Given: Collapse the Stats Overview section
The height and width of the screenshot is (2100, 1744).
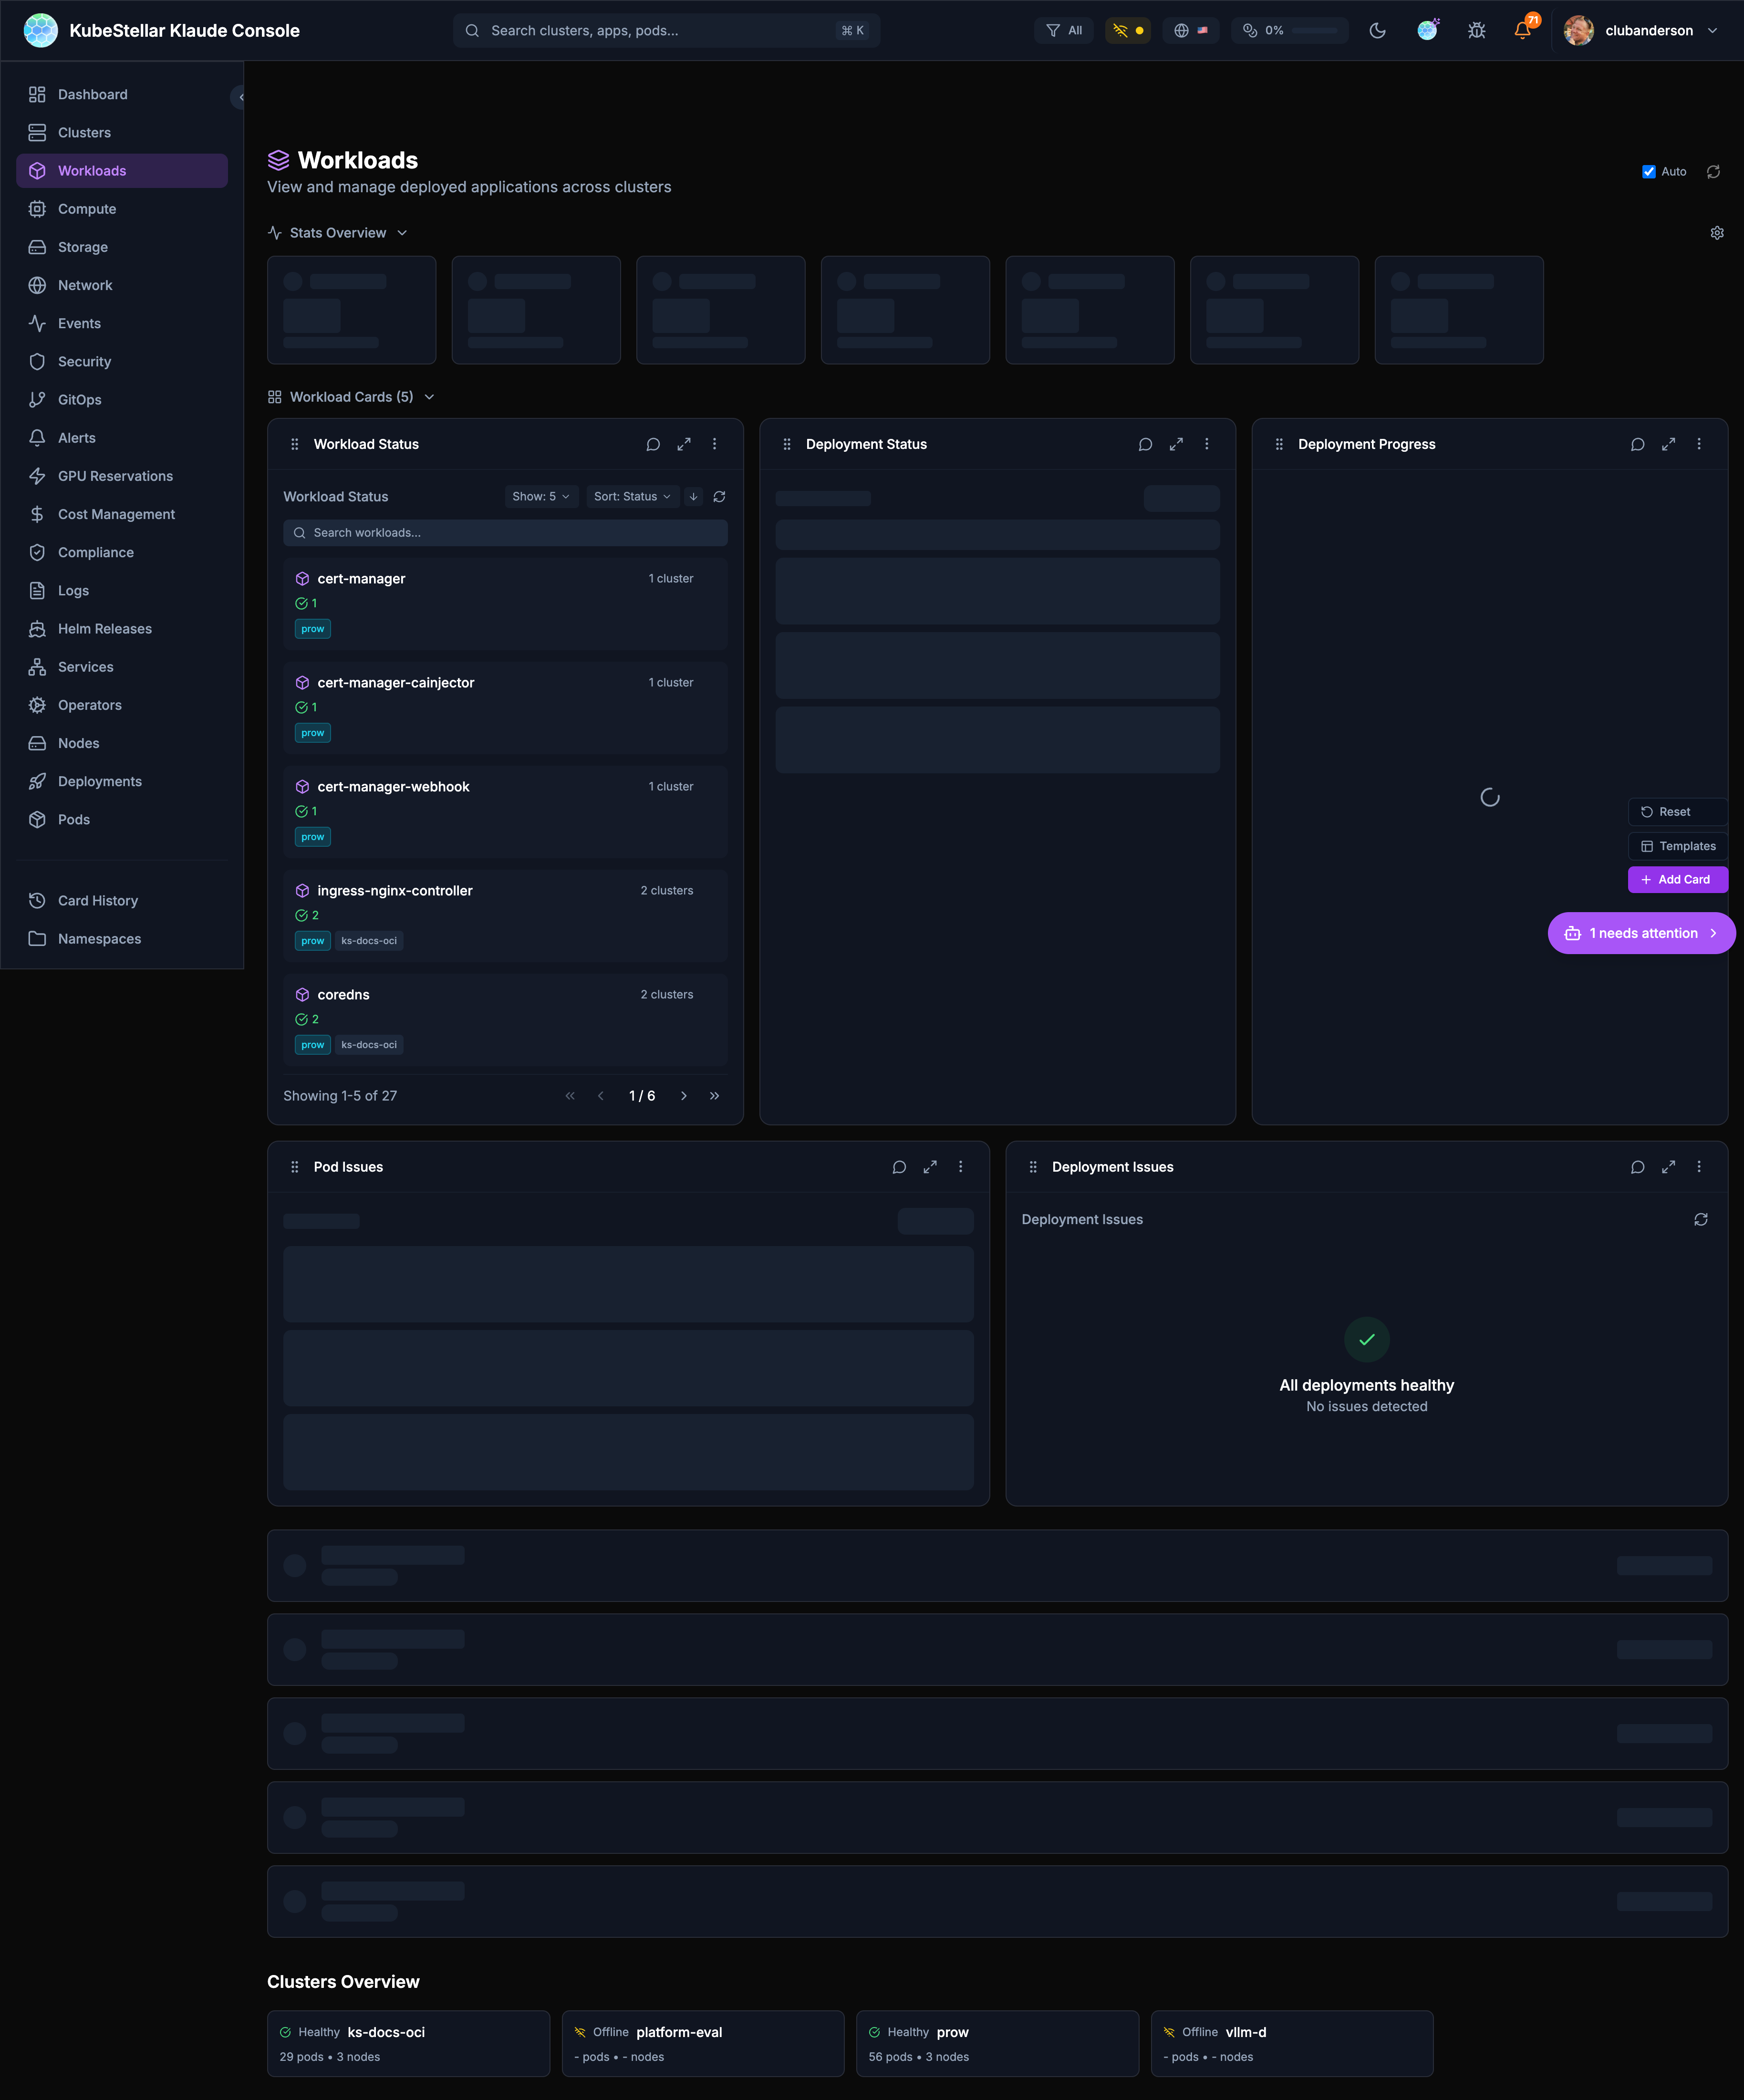Looking at the screenshot, I should coord(338,233).
